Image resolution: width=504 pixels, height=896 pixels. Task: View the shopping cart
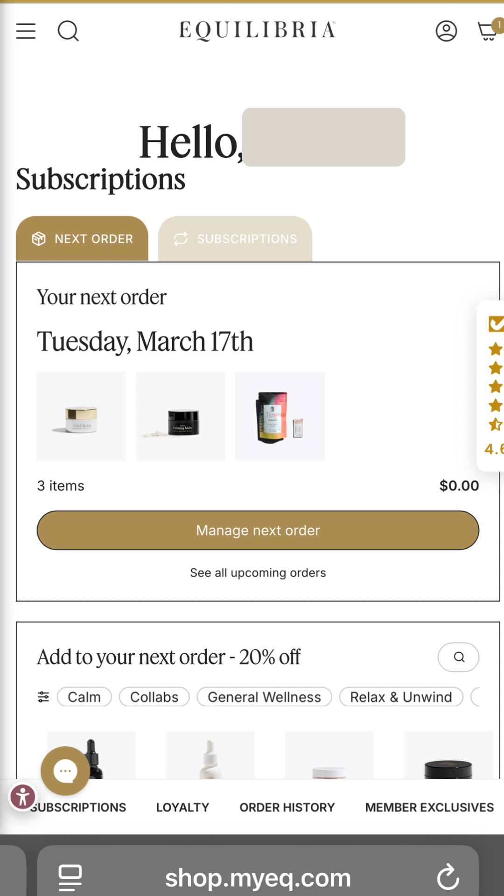[x=488, y=31]
